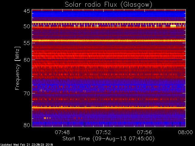Click the 60 frequency tick label
Screen dimensions: 195x146
point(27,60)
